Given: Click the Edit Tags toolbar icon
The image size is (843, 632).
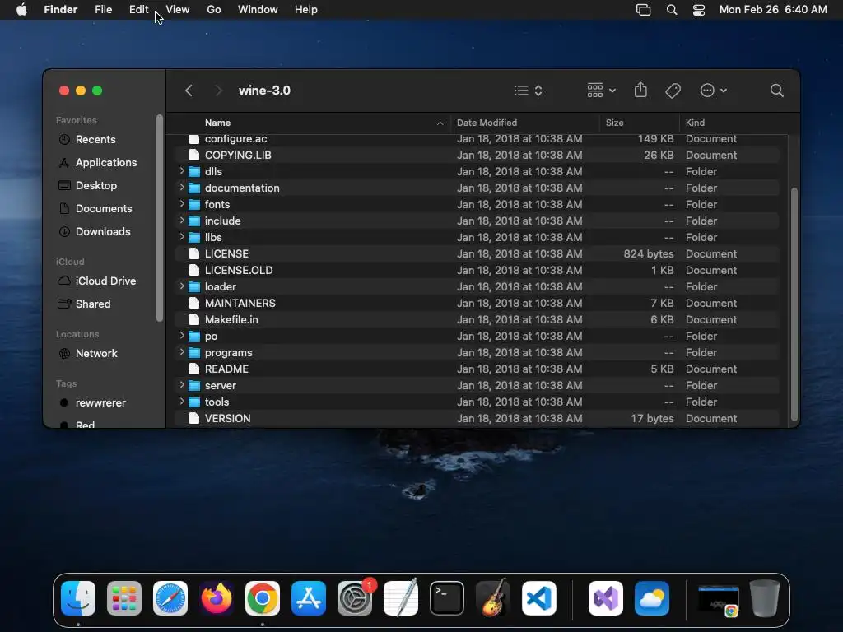Looking at the screenshot, I should (673, 91).
